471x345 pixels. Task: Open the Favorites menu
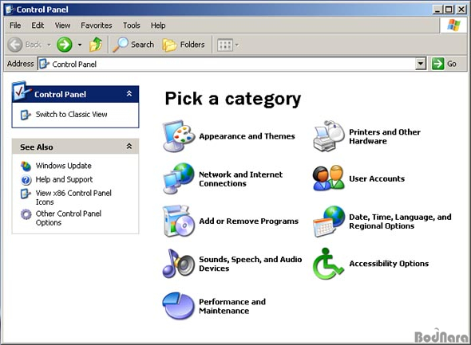97,25
